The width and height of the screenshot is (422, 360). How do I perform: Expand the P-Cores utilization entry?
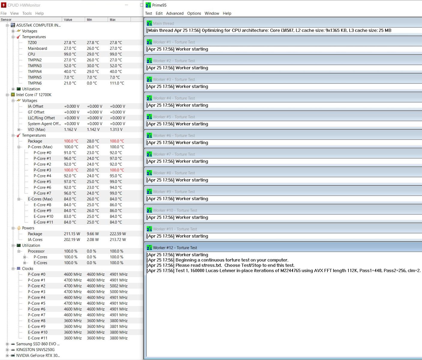point(25,257)
